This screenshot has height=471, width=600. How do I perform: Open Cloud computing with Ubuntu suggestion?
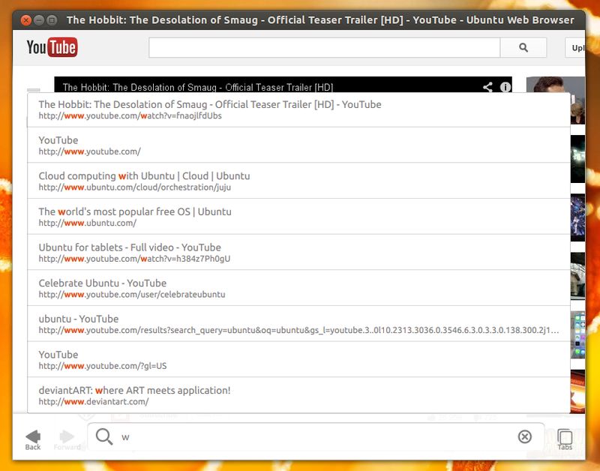[298, 181]
